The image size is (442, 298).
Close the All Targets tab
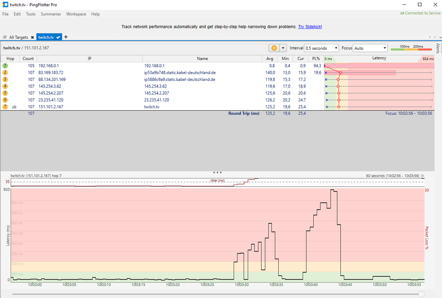click(32, 37)
